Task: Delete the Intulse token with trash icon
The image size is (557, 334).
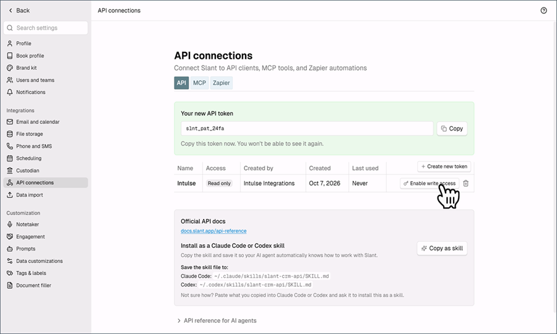Action: (465, 183)
